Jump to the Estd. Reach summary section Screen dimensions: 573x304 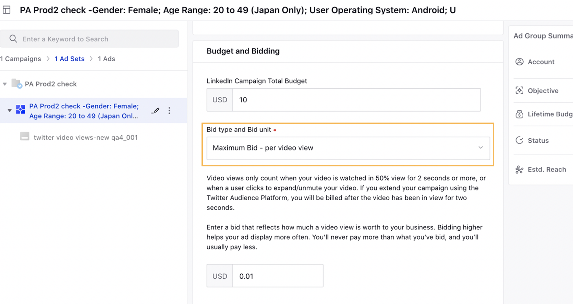coord(547,169)
